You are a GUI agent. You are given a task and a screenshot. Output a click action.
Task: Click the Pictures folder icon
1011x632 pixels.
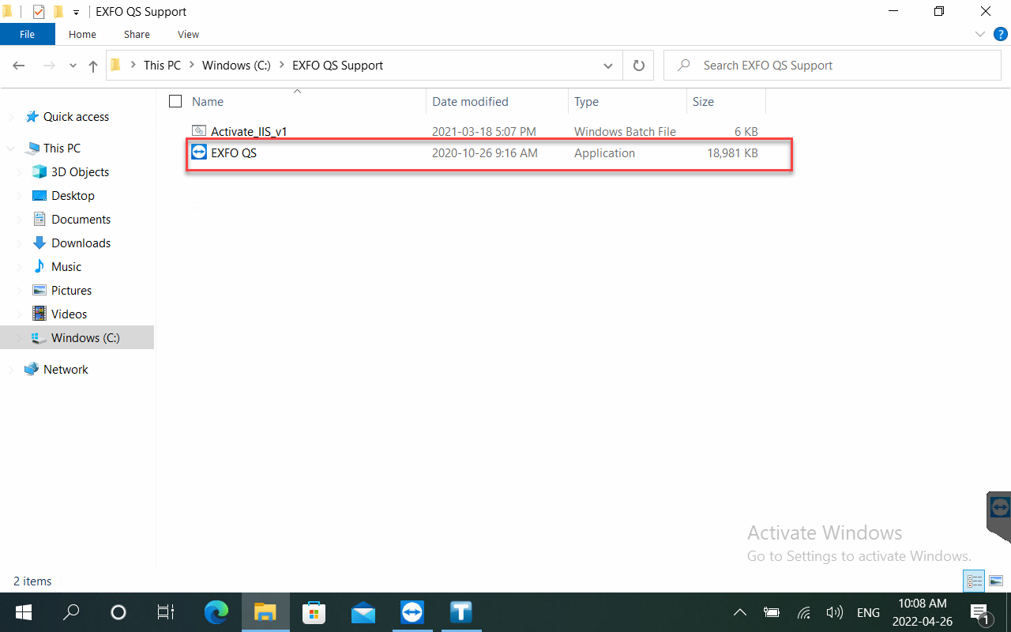(39, 290)
